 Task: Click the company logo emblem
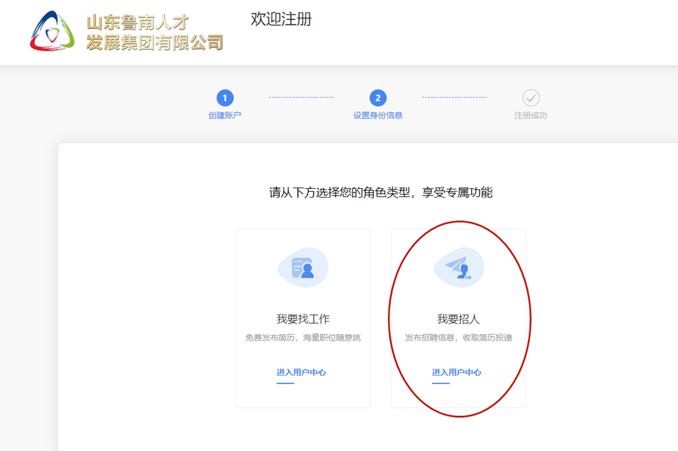point(52,31)
